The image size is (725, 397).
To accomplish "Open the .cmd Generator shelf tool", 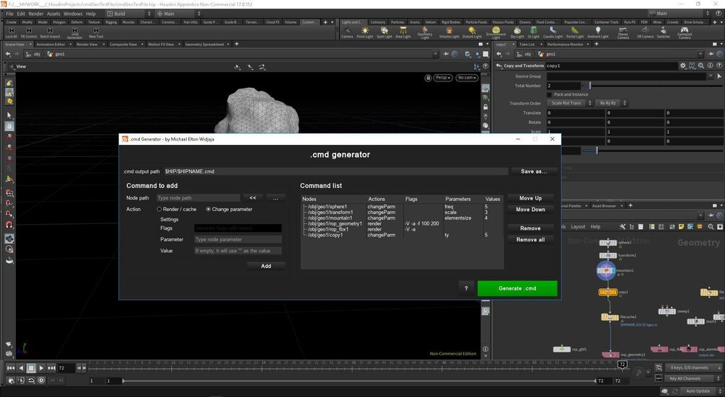I will [74, 32].
